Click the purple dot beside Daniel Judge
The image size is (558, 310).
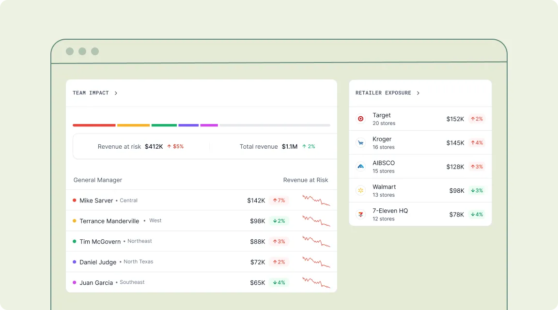tap(75, 262)
